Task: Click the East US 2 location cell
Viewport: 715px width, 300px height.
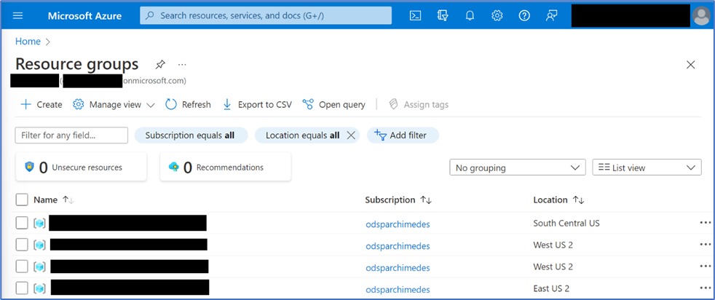Action: tap(551, 288)
